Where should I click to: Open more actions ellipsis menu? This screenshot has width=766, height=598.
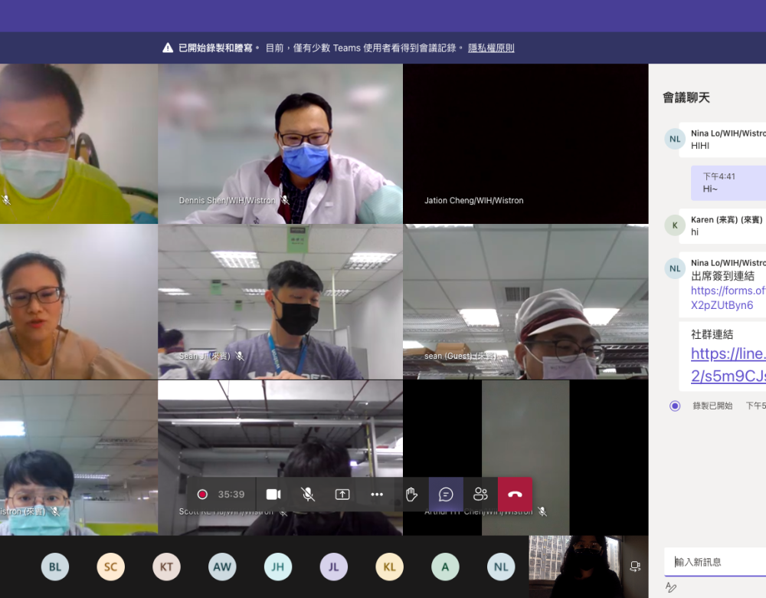(x=377, y=495)
